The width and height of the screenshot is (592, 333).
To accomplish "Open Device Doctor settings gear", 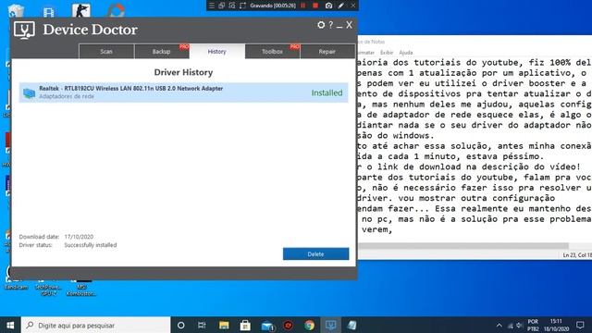I will pyautogui.click(x=321, y=25).
